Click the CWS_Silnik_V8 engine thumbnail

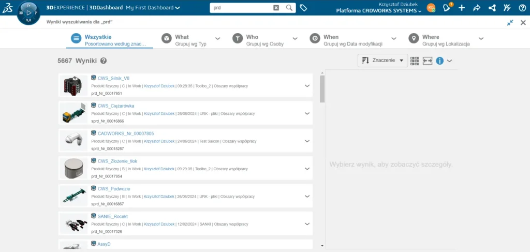tap(73, 86)
